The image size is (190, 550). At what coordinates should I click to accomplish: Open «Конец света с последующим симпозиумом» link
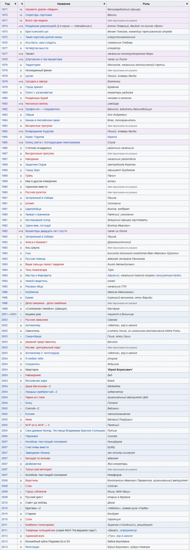[53, 143]
